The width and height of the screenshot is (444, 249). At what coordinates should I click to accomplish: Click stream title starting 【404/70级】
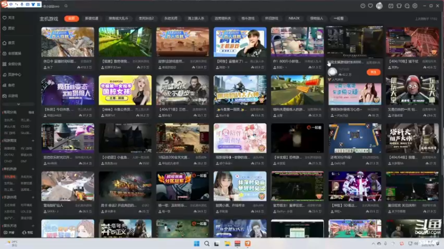[404, 61]
